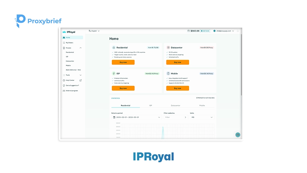Image resolution: width=307 pixels, height=173 pixels.
Task: Click Buy now on ISP card
Action: click(123, 88)
